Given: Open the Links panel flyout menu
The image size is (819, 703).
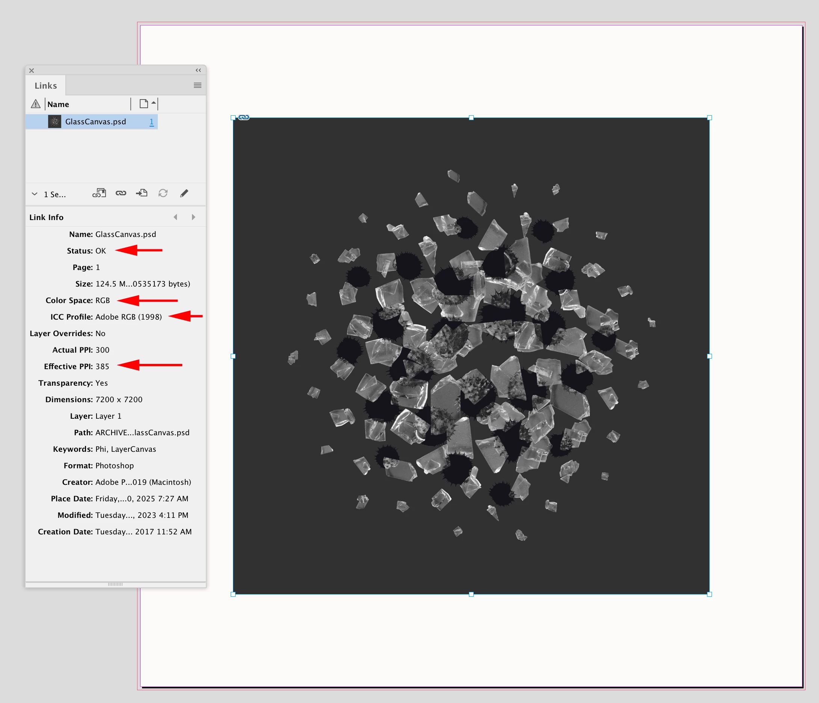Looking at the screenshot, I should point(197,85).
